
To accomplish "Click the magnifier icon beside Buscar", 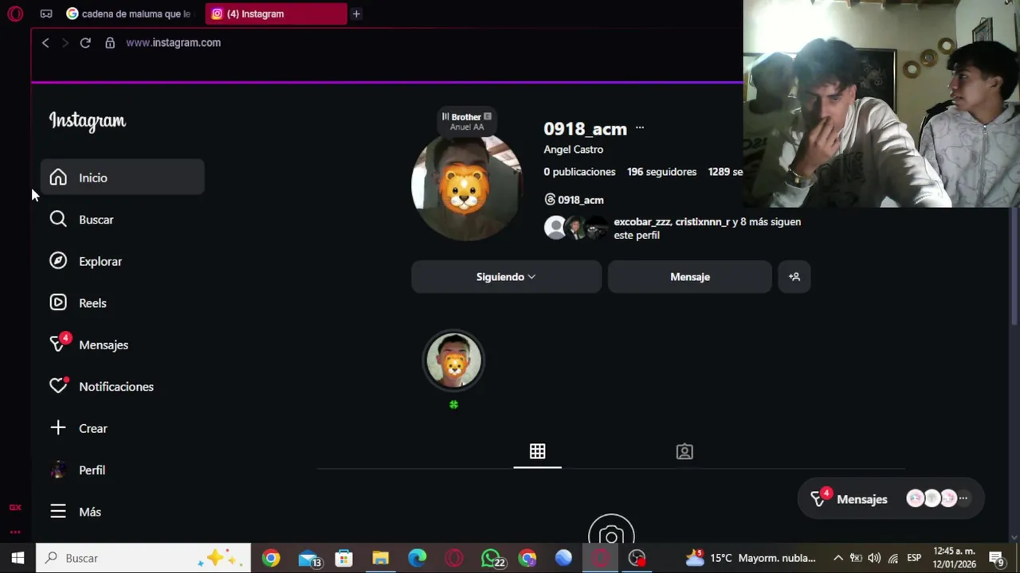I will (x=58, y=219).
